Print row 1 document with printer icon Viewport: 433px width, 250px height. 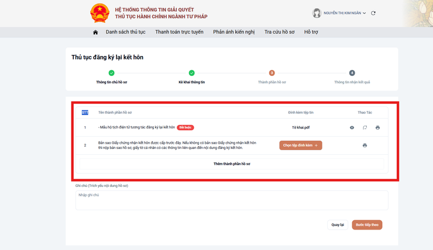[x=377, y=127]
